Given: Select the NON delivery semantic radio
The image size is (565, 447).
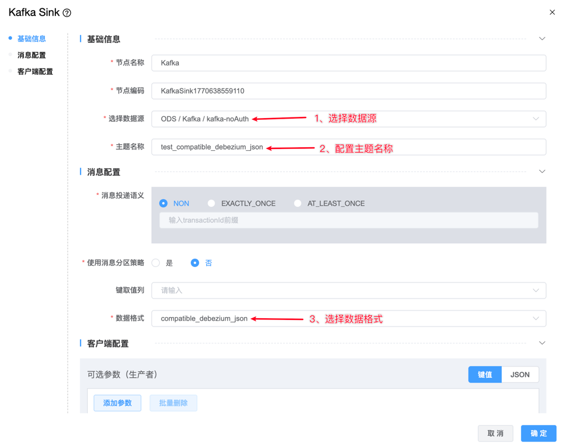Looking at the screenshot, I should pyautogui.click(x=163, y=203).
